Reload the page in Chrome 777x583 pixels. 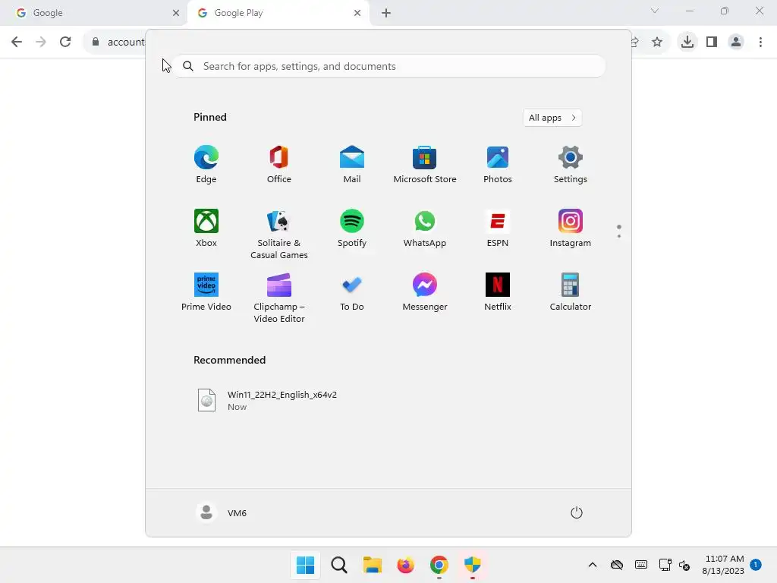[x=65, y=42]
